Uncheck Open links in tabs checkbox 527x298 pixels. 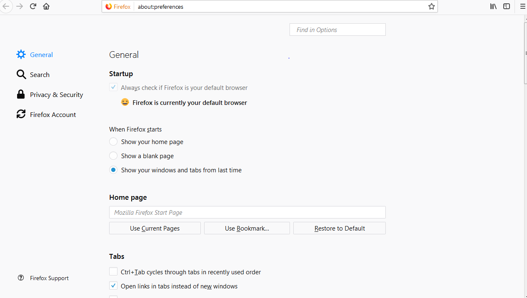[x=113, y=286]
